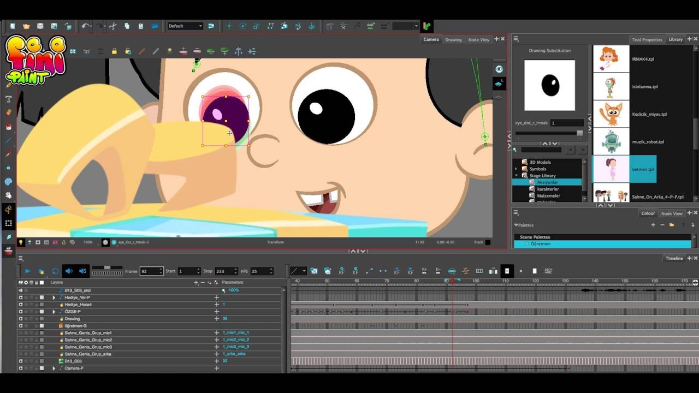Viewport: 699px width, 393px height.
Task: Click the Cut scissors icon
Action: click(x=113, y=26)
